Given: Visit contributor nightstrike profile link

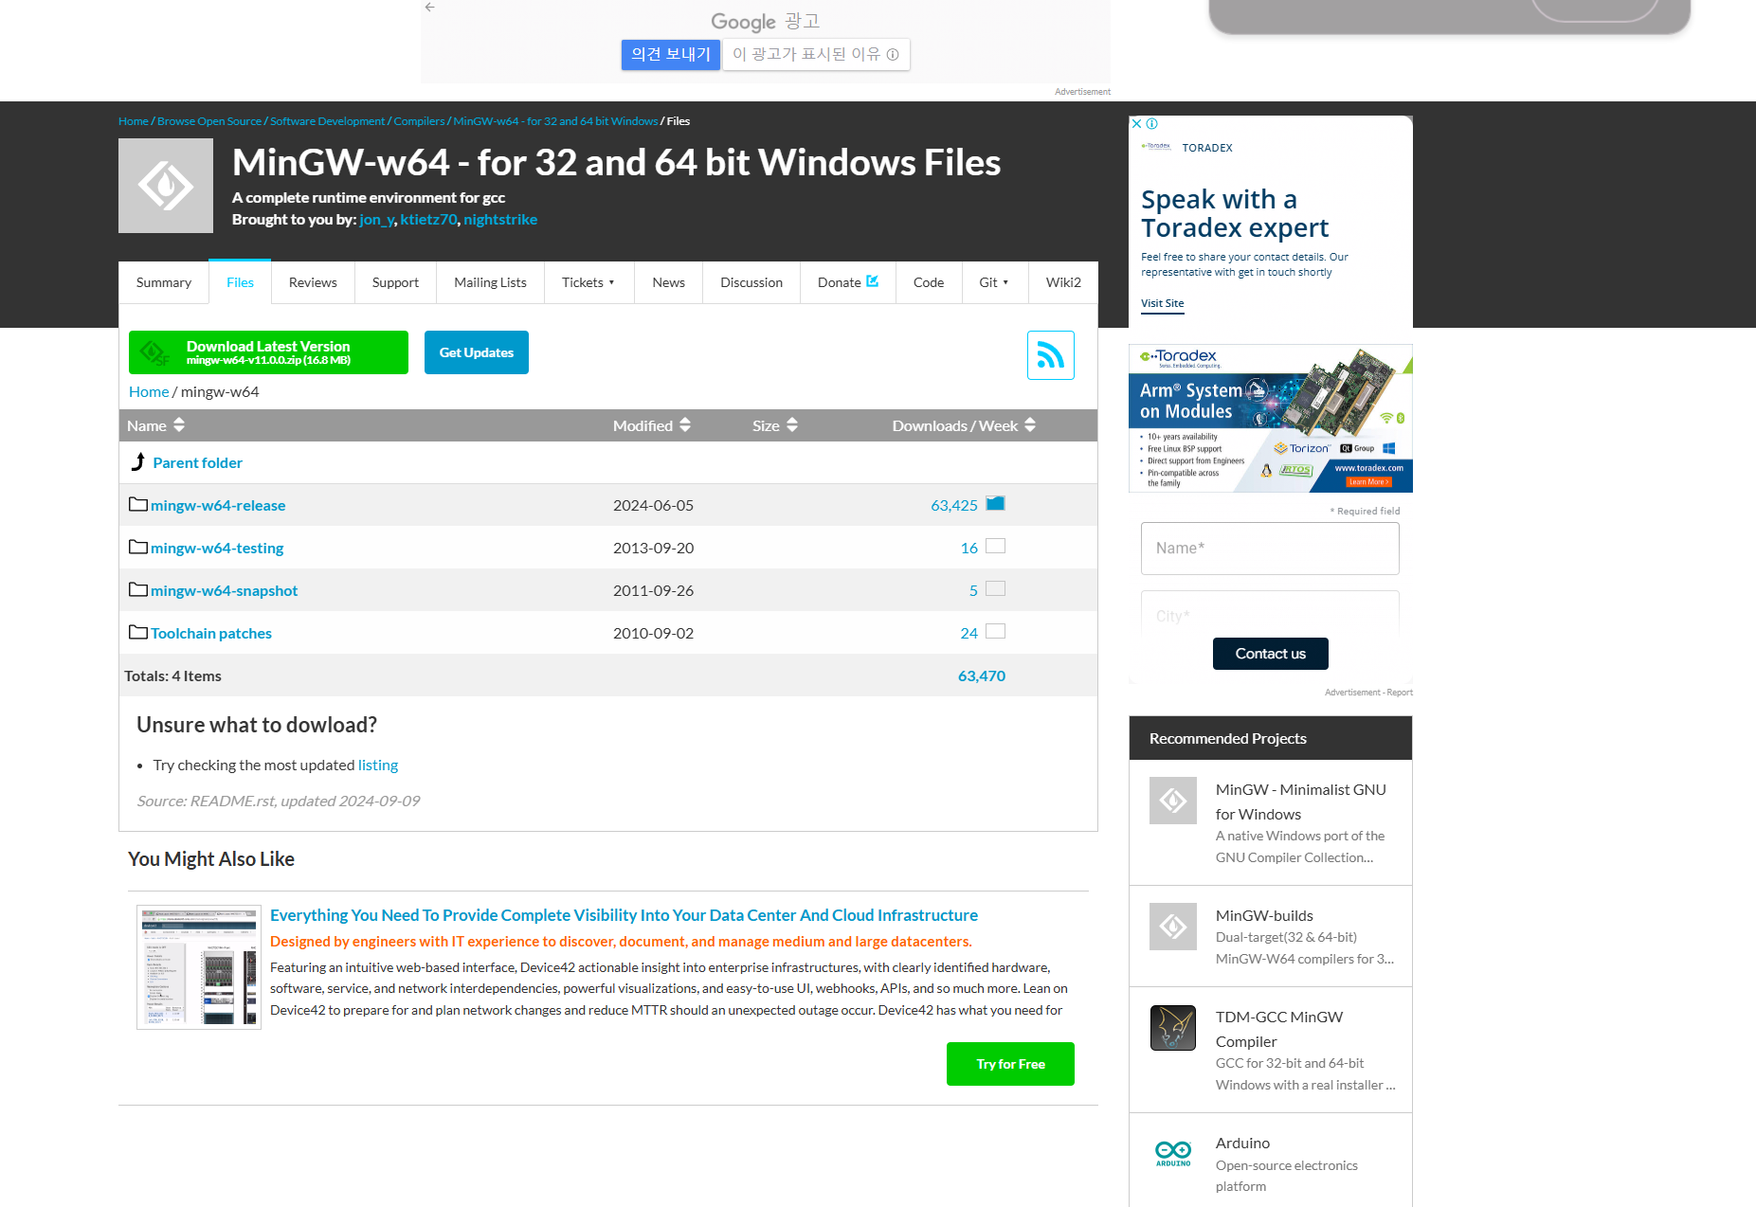Looking at the screenshot, I should point(500,219).
